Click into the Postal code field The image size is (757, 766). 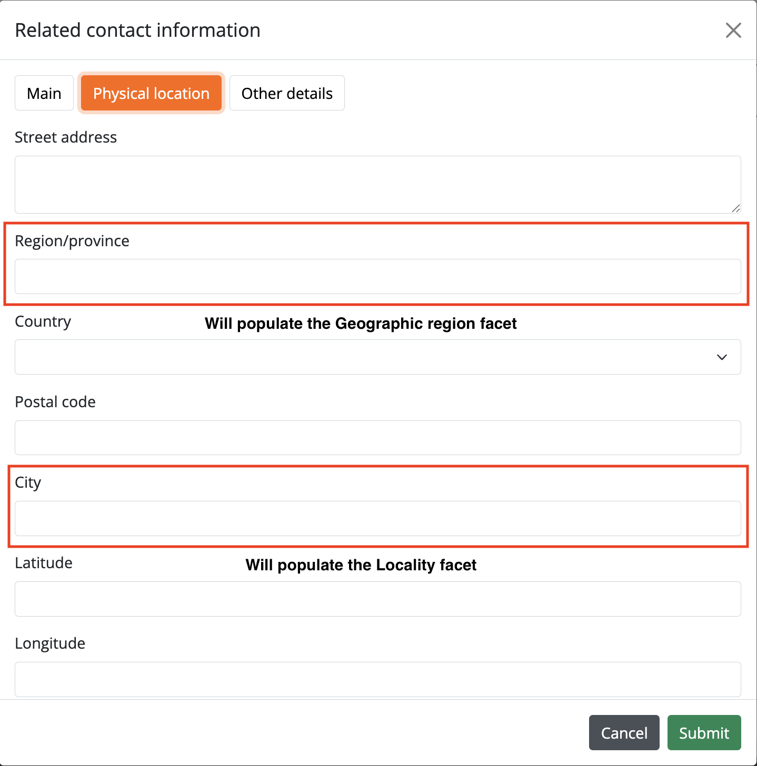[x=377, y=438]
